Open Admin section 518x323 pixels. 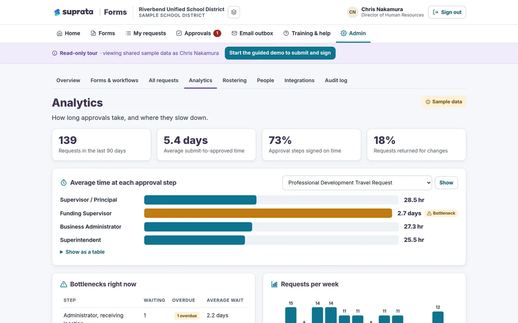pos(353,33)
